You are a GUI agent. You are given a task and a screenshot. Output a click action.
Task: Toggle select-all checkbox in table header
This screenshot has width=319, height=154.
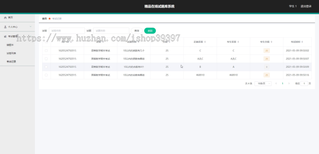[x=46, y=42]
